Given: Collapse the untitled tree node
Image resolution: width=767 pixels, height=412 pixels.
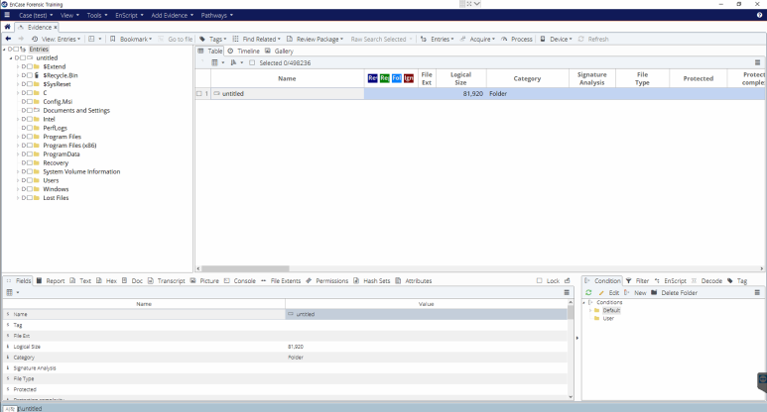Looking at the screenshot, I should (11, 57).
